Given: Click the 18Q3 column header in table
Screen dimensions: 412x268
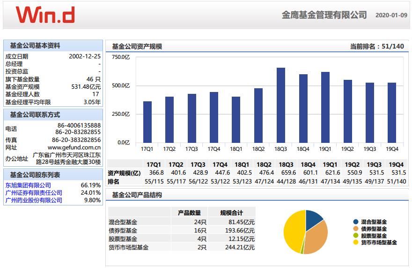Looking at the screenshot, I should pyautogui.click(x=286, y=164).
